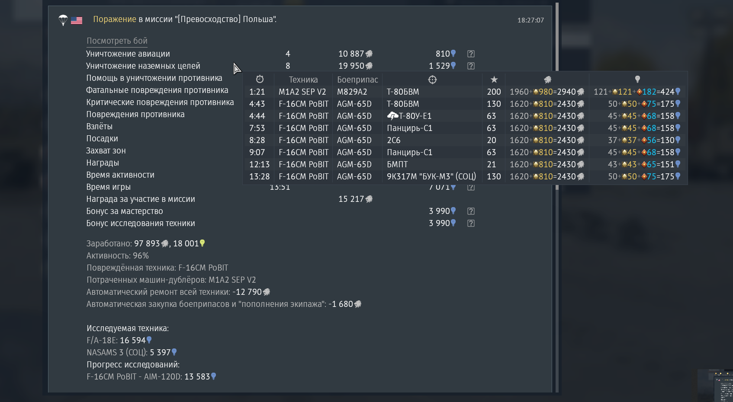Click Критические повреждения противника label

(x=160, y=102)
